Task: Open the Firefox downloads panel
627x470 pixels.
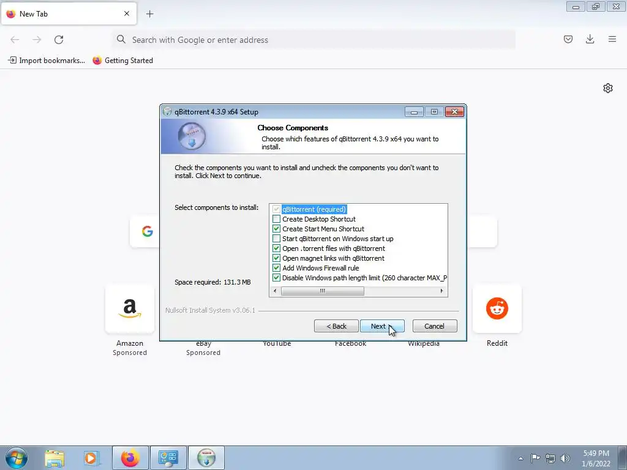Action: click(590, 39)
